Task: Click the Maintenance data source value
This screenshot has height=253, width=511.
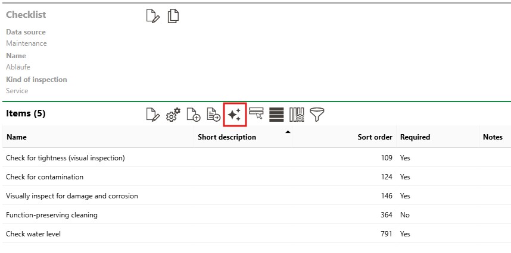Action: pos(26,43)
